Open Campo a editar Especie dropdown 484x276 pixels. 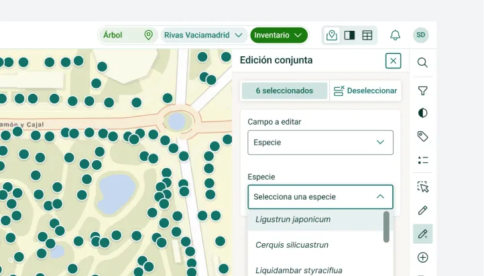tap(320, 143)
